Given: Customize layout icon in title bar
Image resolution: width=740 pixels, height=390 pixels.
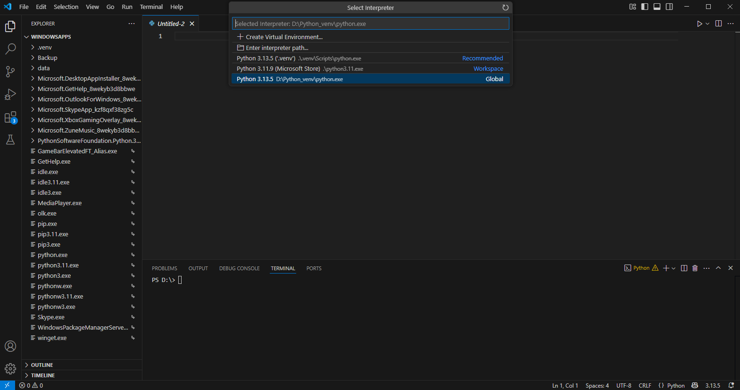Looking at the screenshot, I should click(x=632, y=7).
